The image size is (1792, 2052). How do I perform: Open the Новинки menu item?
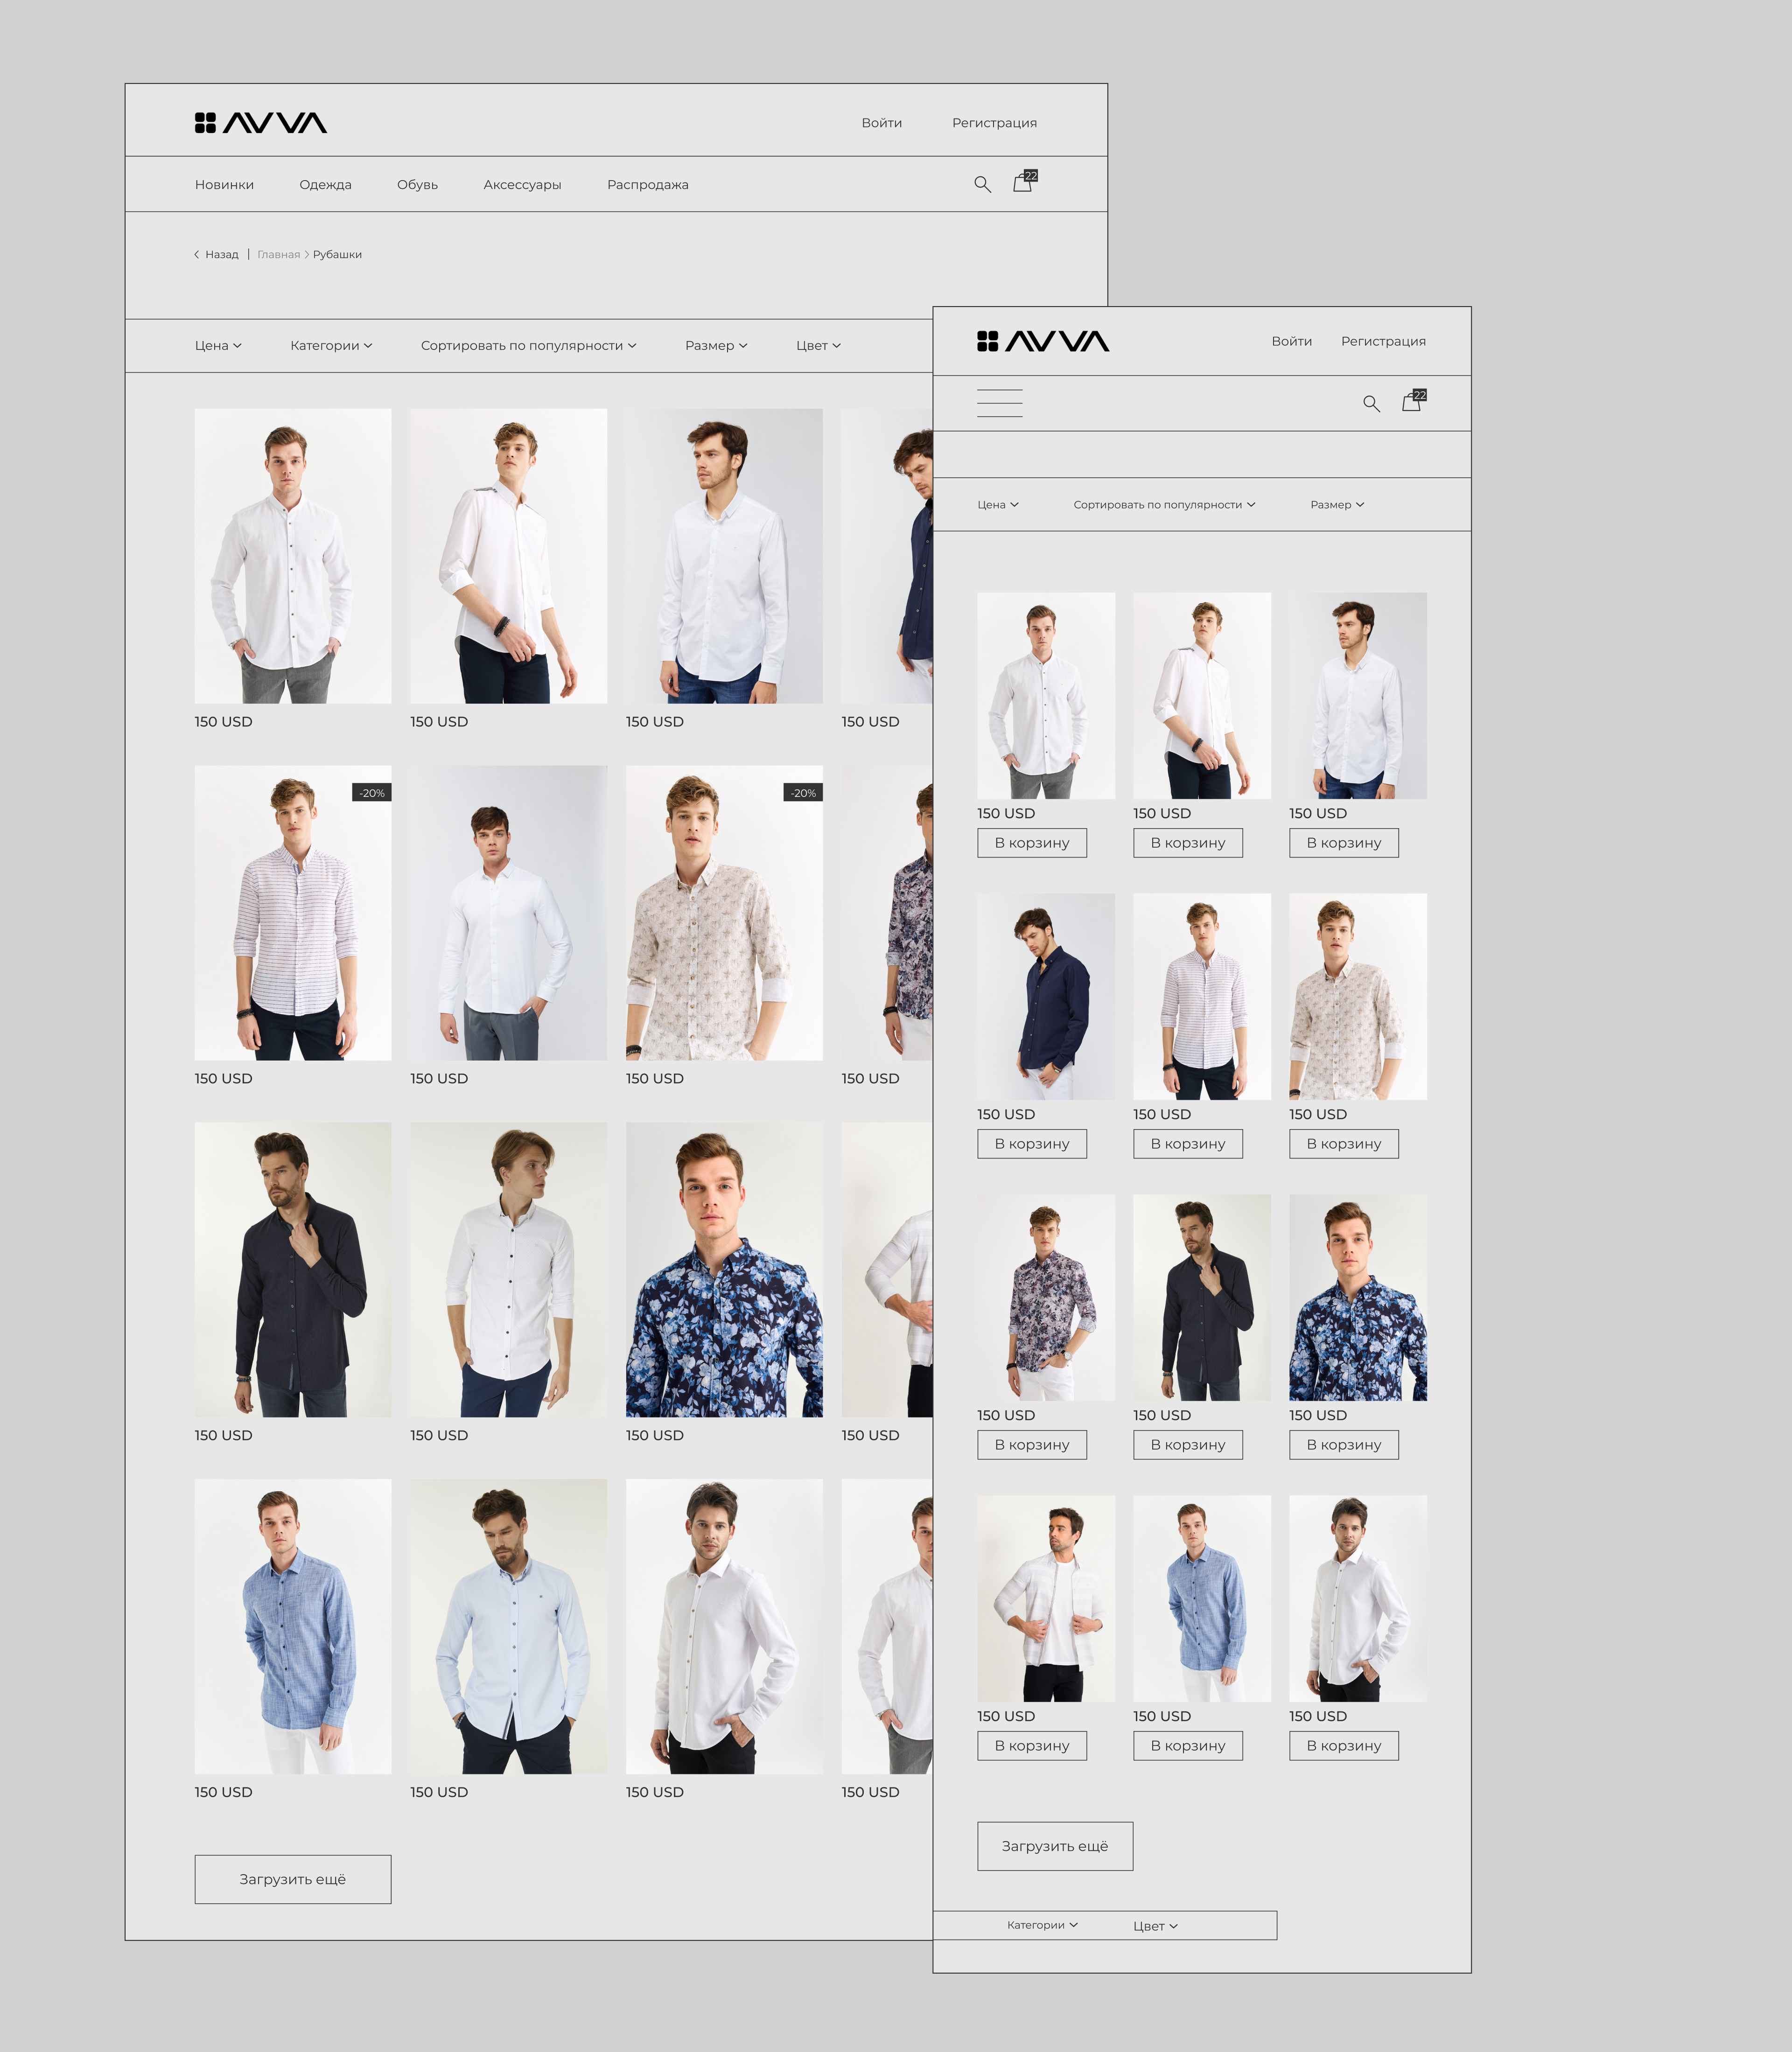coord(224,185)
